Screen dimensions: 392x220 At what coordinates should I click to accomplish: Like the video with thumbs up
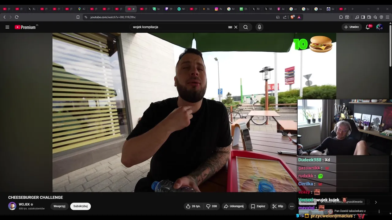pos(193,206)
